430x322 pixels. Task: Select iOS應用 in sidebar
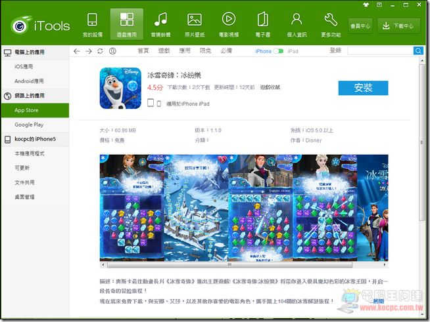pos(35,66)
